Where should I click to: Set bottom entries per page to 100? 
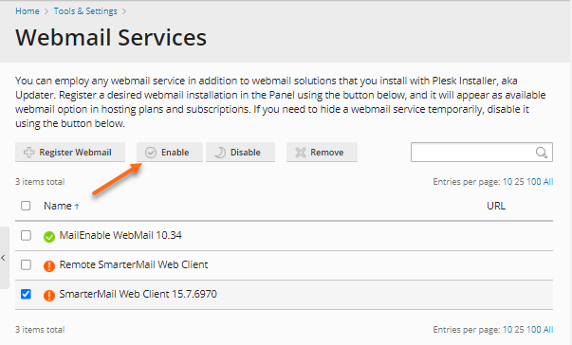534,330
